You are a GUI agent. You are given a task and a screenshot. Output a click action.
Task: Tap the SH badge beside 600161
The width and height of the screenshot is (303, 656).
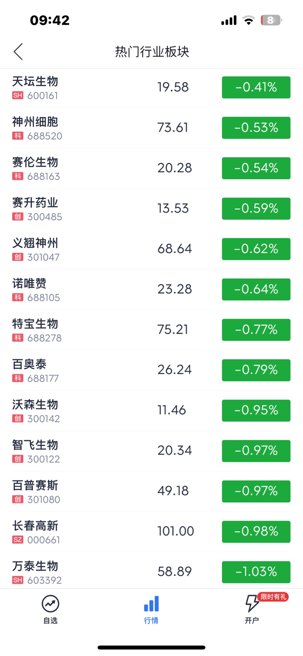click(18, 96)
